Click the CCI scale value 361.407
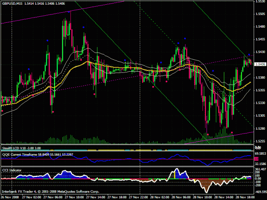 click(x=260, y=169)
